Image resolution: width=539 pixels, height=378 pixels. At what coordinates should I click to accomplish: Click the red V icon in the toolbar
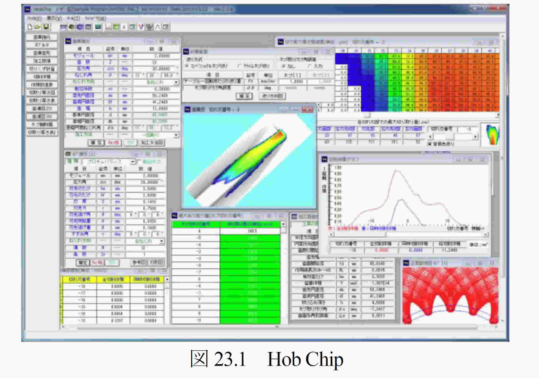click(141, 27)
